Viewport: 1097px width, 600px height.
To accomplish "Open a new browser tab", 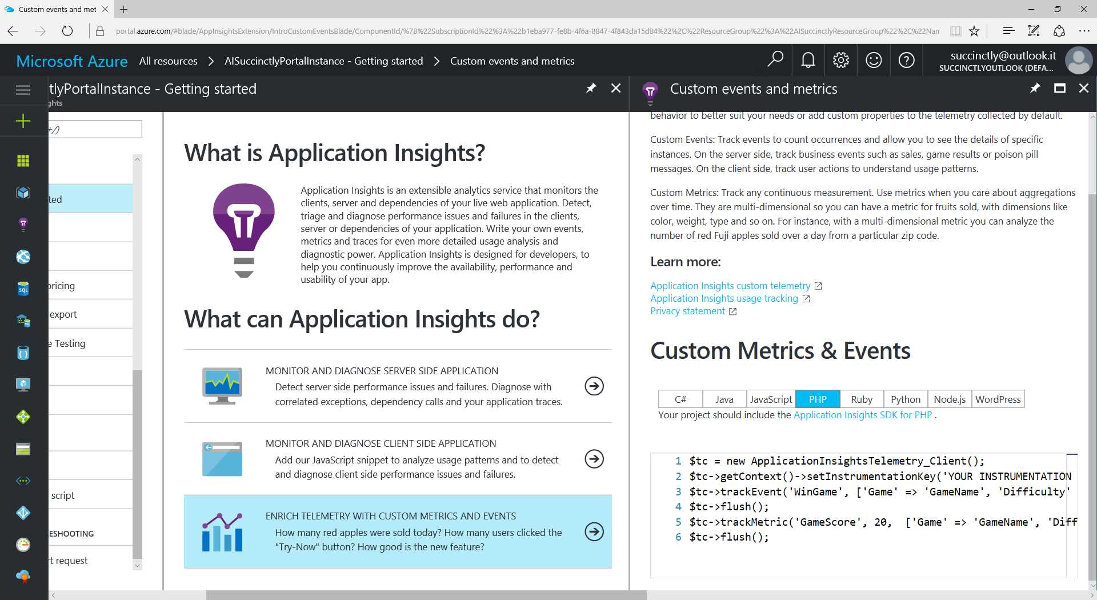I will [124, 9].
